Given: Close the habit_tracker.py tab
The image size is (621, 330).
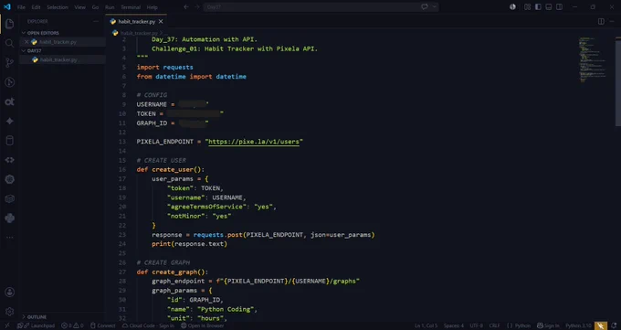Looking at the screenshot, I should (x=161, y=21).
